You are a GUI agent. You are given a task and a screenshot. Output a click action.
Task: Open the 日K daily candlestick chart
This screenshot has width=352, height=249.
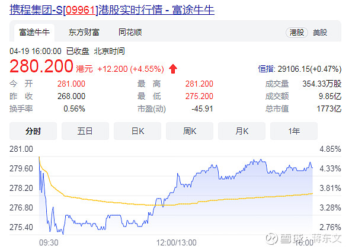pos(137,131)
